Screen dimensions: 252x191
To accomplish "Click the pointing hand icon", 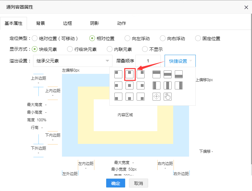I will pos(167,96).
